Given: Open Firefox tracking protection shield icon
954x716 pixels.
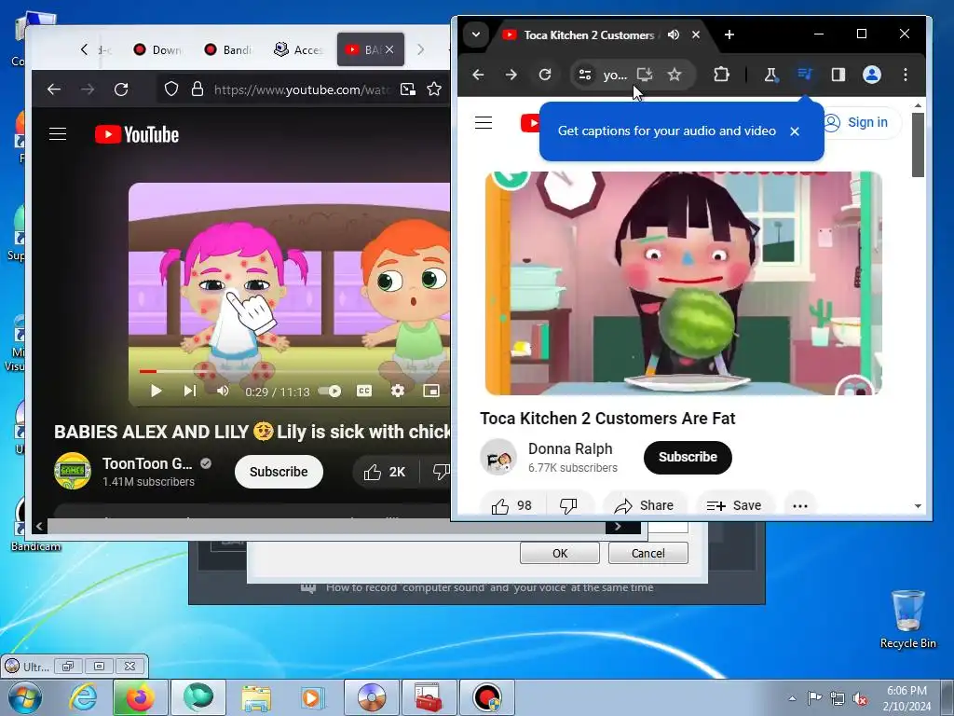Looking at the screenshot, I should [171, 89].
